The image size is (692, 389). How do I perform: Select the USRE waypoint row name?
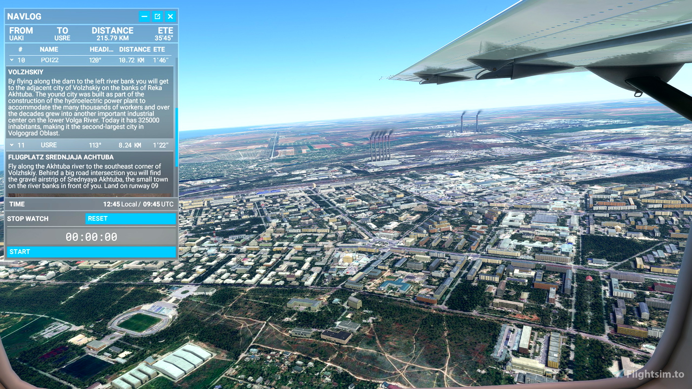tap(48, 145)
